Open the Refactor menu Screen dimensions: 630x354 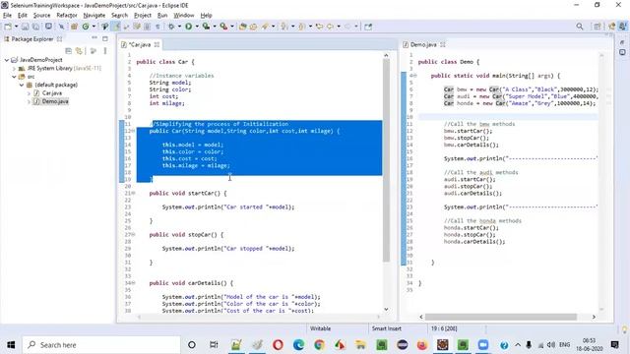tap(67, 16)
